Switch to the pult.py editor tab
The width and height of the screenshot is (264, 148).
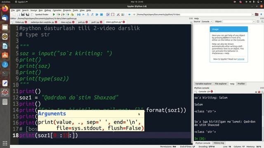click(x=81, y=22)
